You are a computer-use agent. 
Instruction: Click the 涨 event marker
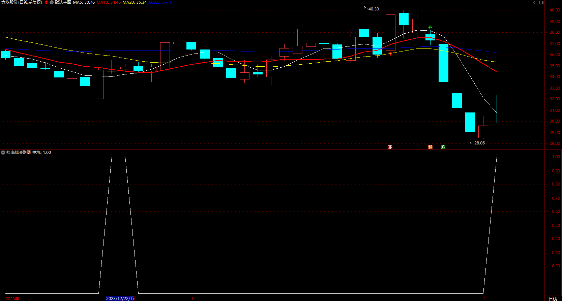390,147
